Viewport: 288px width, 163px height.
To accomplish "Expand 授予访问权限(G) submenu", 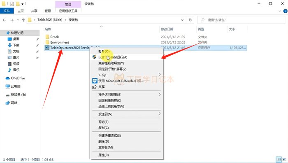I will click(127, 94).
